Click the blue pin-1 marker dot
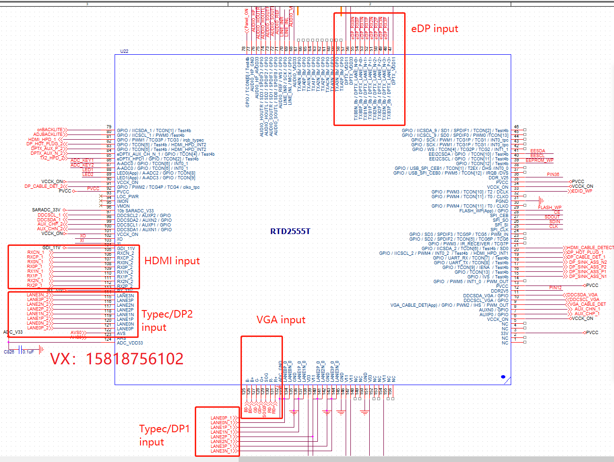The height and width of the screenshot is (462, 614). (x=503, y=377)
